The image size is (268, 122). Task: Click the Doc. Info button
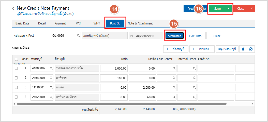click(x=195, y=36)
